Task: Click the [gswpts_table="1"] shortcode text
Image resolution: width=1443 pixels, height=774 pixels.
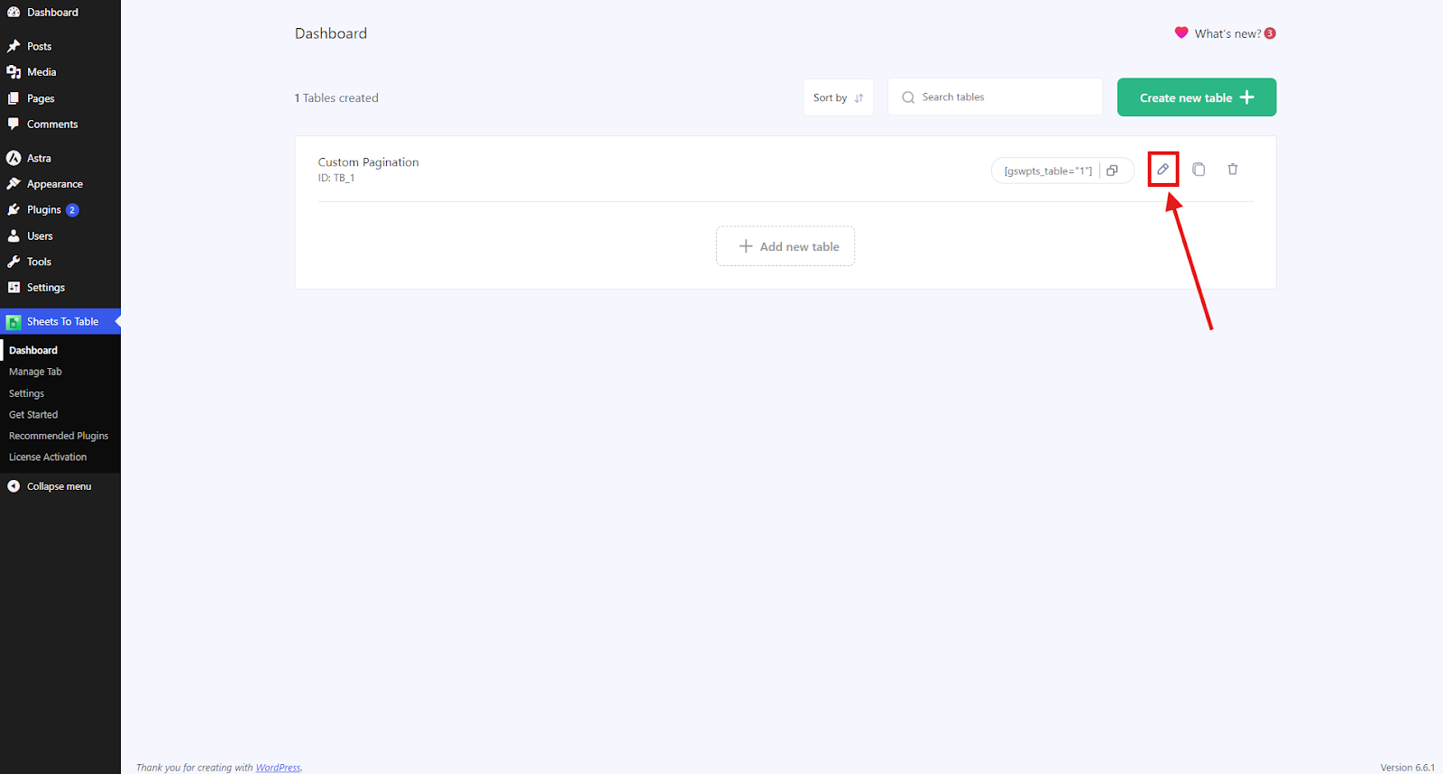Action: pos(1048,170)
